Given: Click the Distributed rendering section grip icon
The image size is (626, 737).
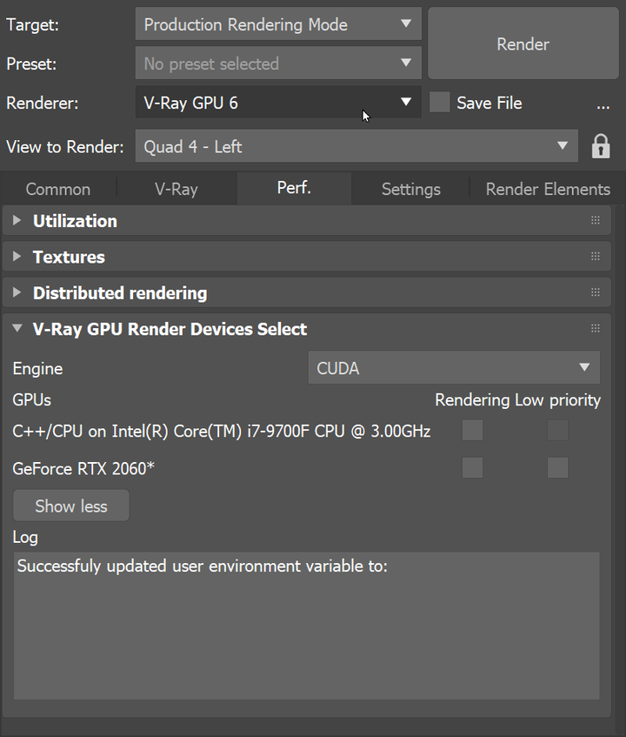Looking at the screenshot, I should [x=596, y=292].
